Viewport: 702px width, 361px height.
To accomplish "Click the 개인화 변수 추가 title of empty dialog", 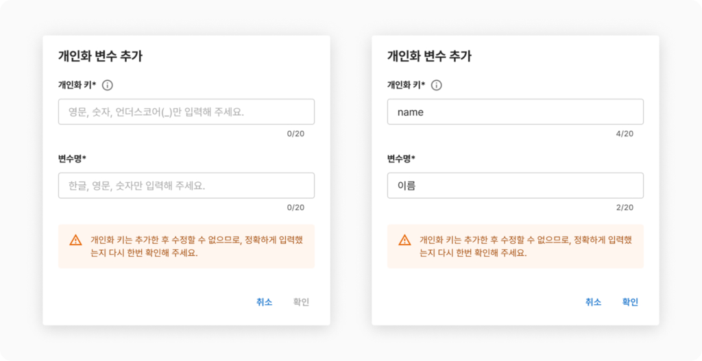I will tap(100, 57).
